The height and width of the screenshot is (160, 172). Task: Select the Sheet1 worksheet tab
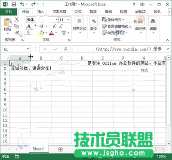click(x=39, y=149)
